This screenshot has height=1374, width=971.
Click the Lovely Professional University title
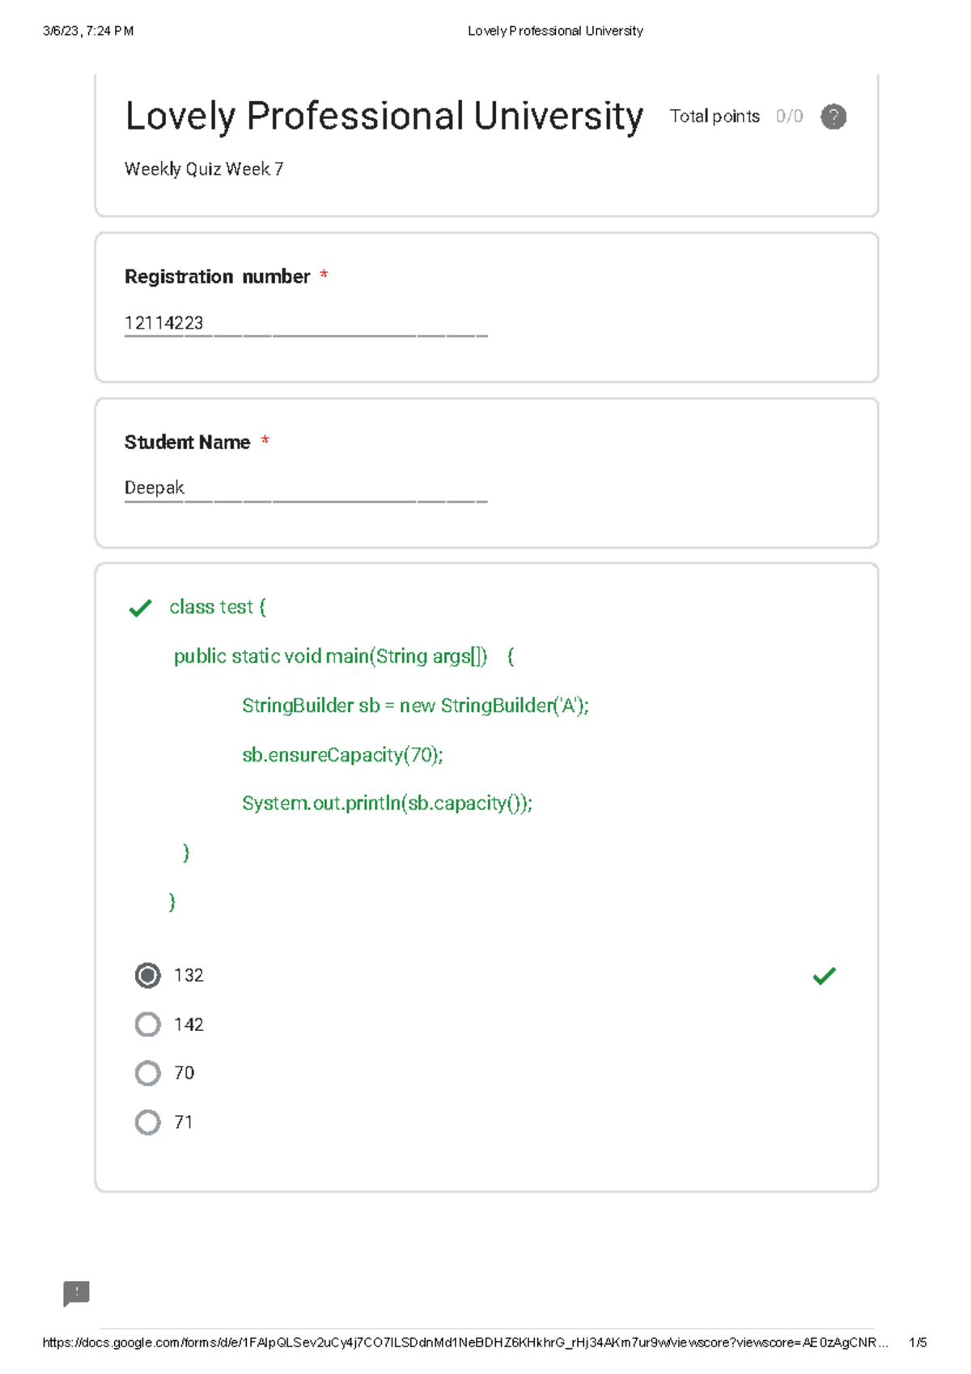[384, 117]
